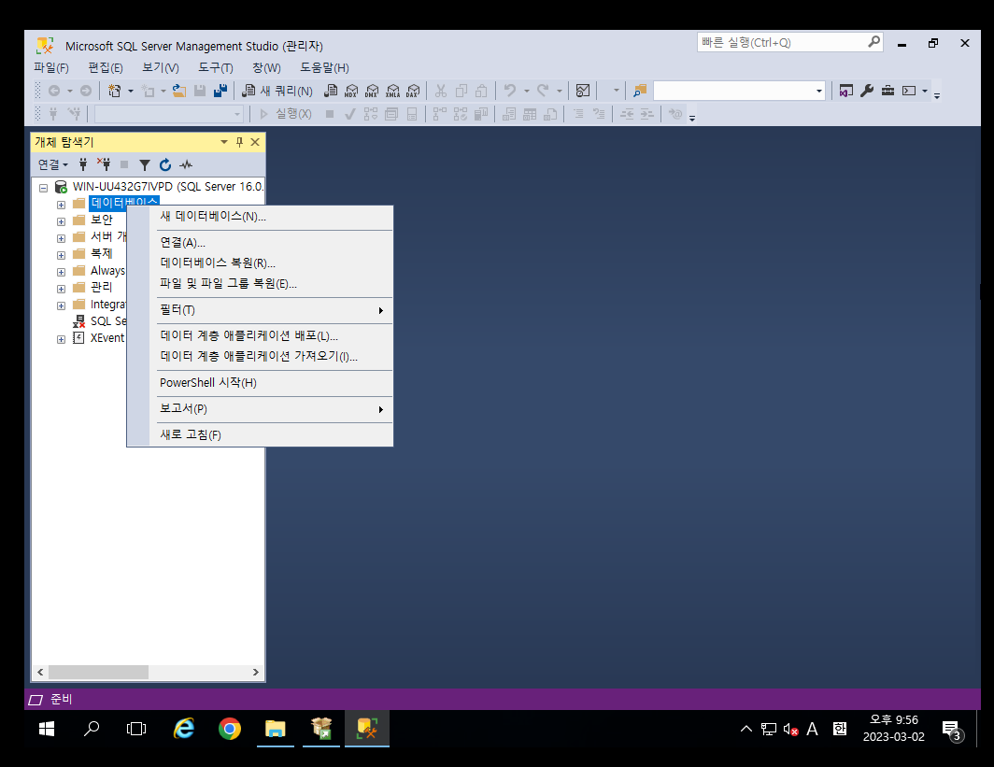Click the DAX query icon
The image size is (994, 767).
pos(413,91)
